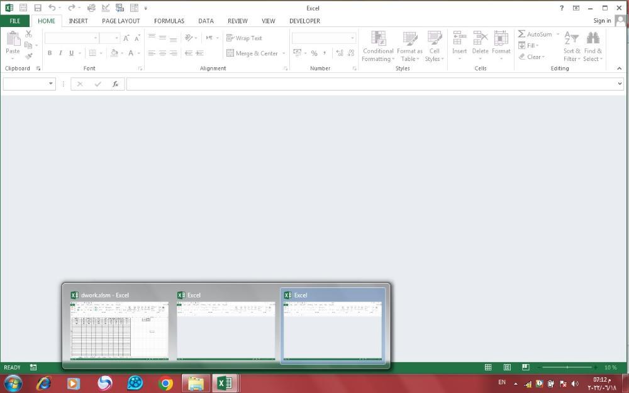Click the Save icon in the quick access toolbar
629x393 pixels.
(38, 8)
